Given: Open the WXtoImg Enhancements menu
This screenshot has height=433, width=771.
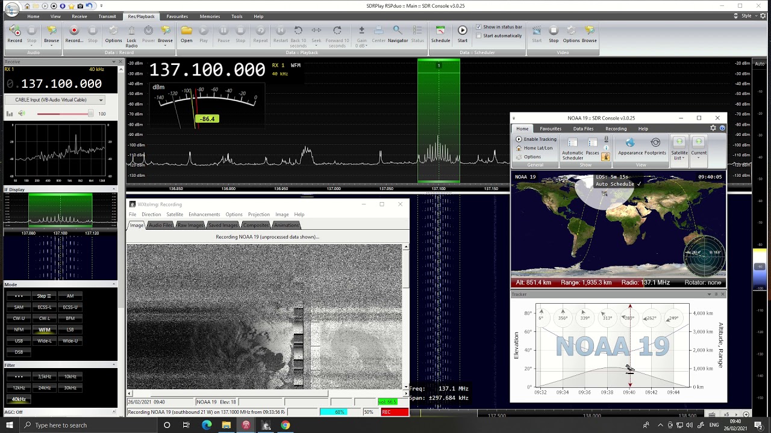Looking at the screenshot, I should [204, 214].
